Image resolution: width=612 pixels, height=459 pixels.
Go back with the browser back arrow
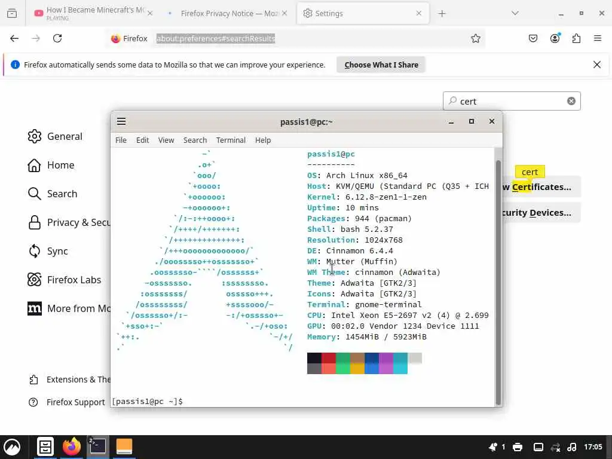14,38
